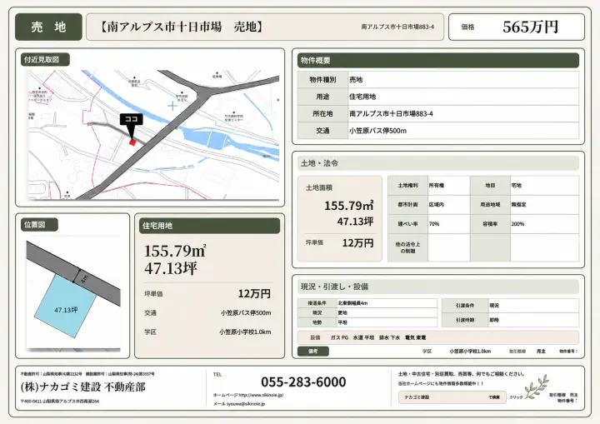Click 小笠原小学校1.0km in the 住宅用地 card
Viewport: 600px width, 424px height.
pos(245,332)
